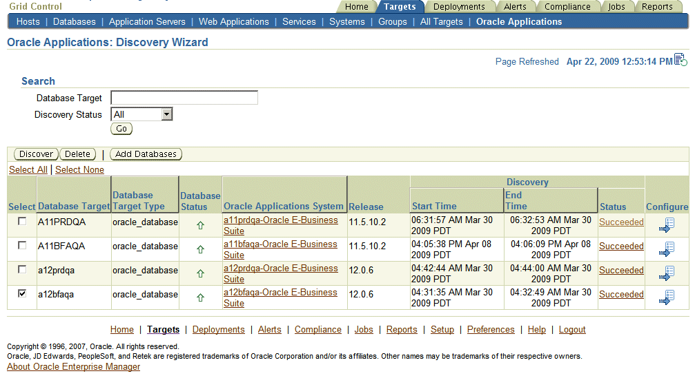This screenshot has width=695, height=378.
Task: Open the Discovery Status dropdown
Action: 141,114
